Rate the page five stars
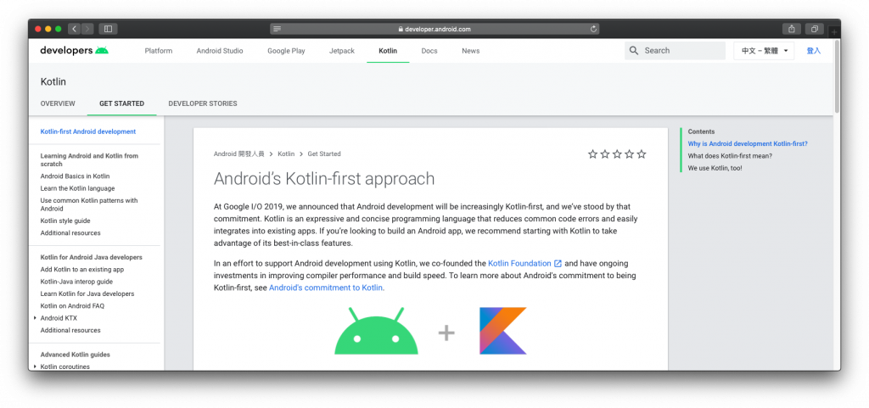 click(x=642, y=154)
